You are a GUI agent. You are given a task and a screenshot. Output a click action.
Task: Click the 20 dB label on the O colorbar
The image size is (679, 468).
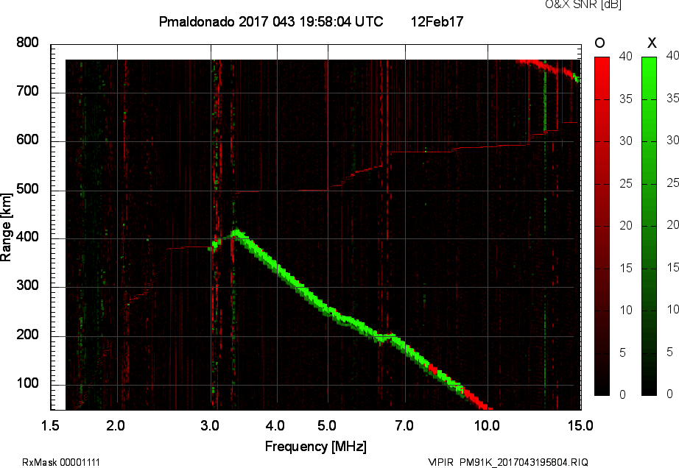tap(626, 225)
